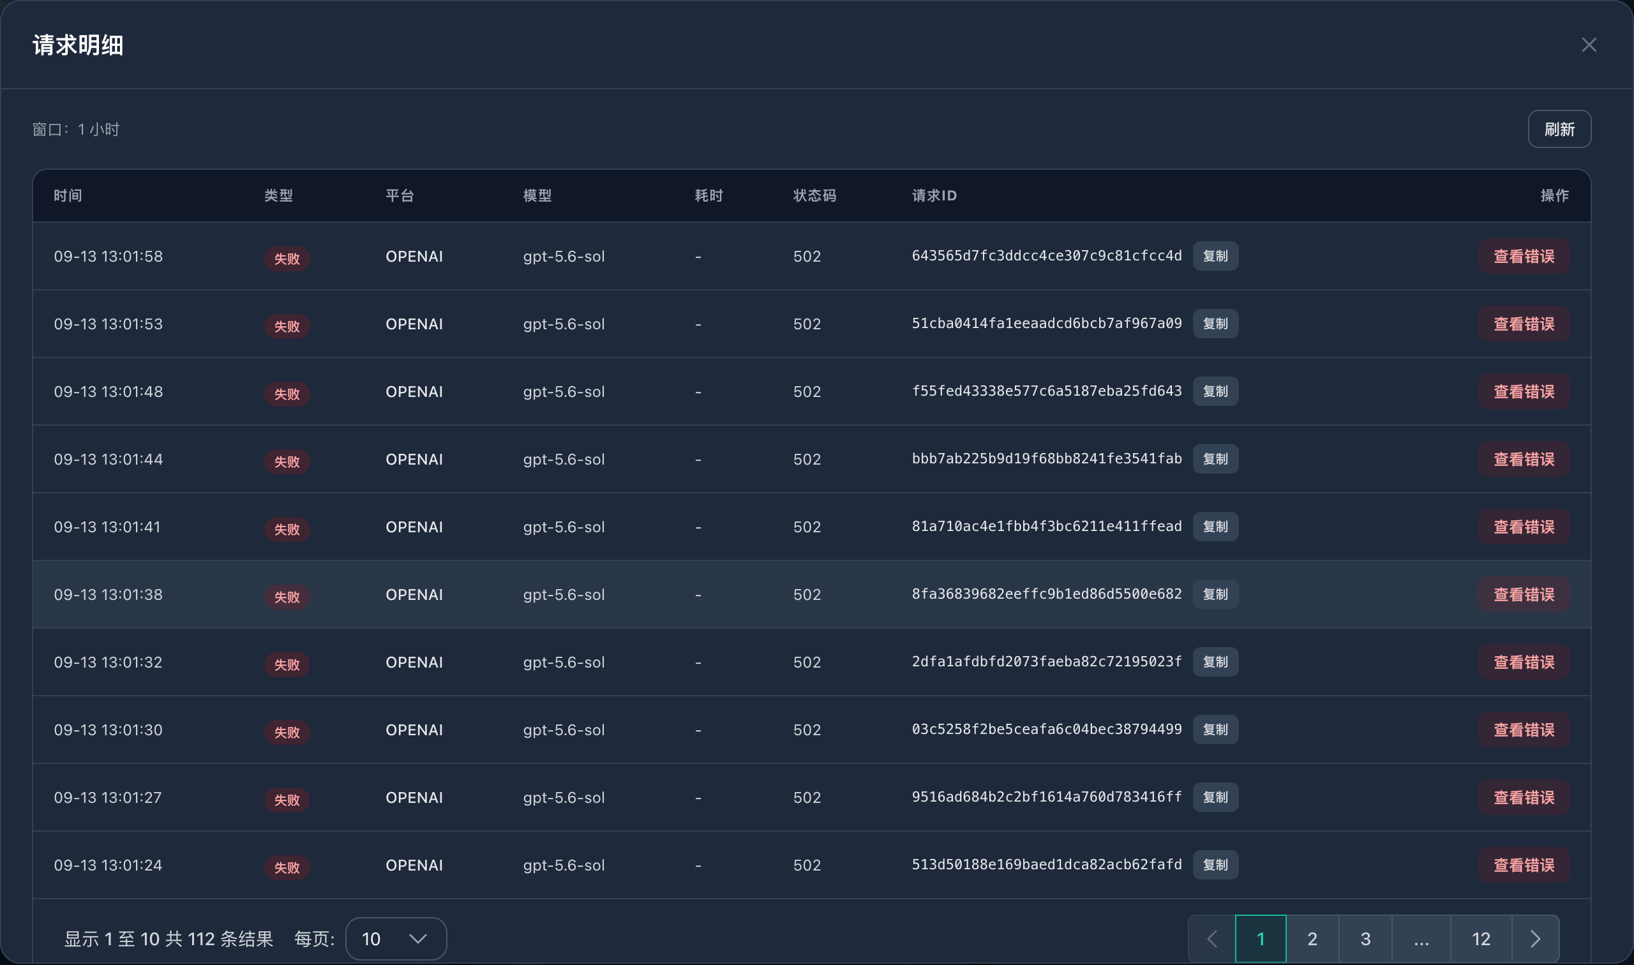Close the 请求明细 dialog
Screen dimensions: 1634x965
pyautogui.click(x=1589, y=45)
